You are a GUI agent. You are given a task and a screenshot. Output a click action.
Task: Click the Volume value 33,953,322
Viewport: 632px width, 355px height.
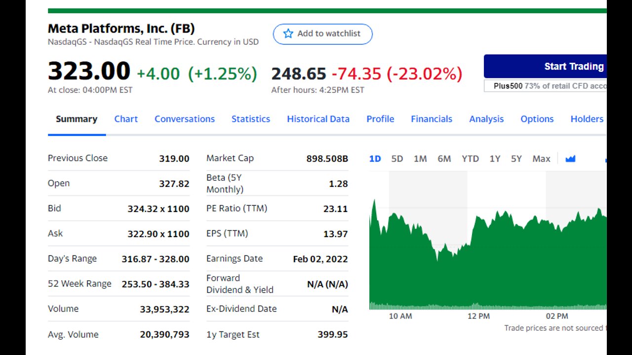[164, 309]
